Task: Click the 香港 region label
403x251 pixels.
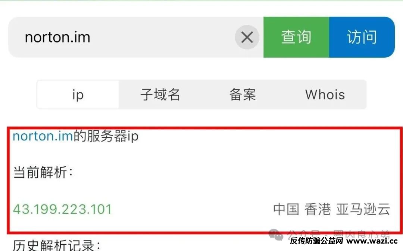Action: (318, 209)
